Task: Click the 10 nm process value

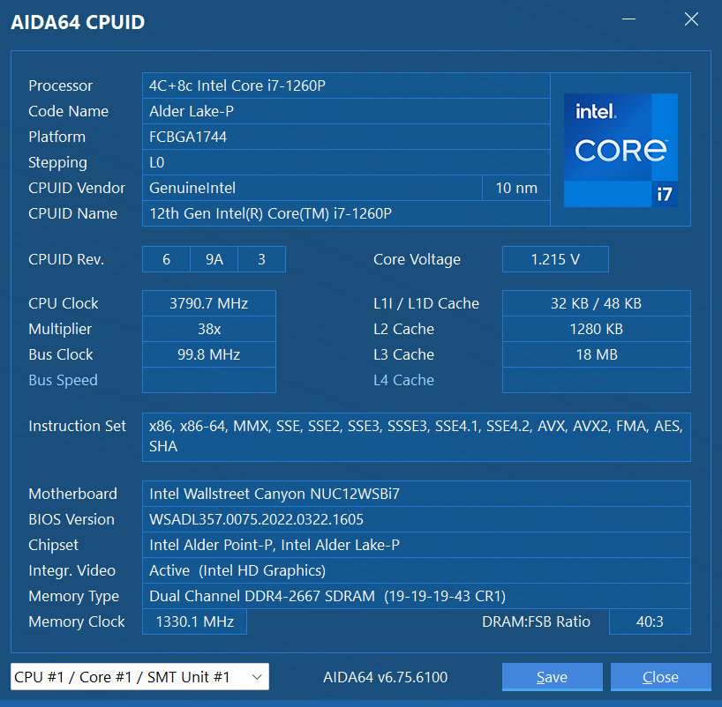Action: 516,188
